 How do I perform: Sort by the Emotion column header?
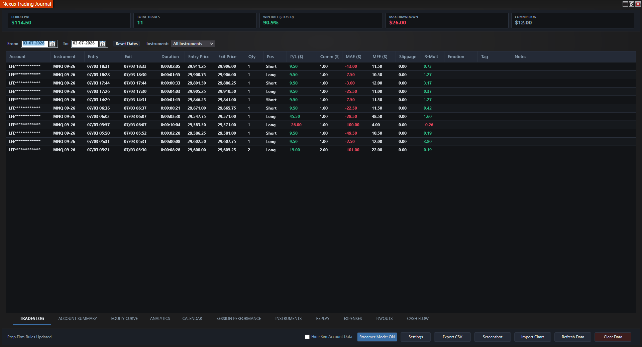click(461, 57)
